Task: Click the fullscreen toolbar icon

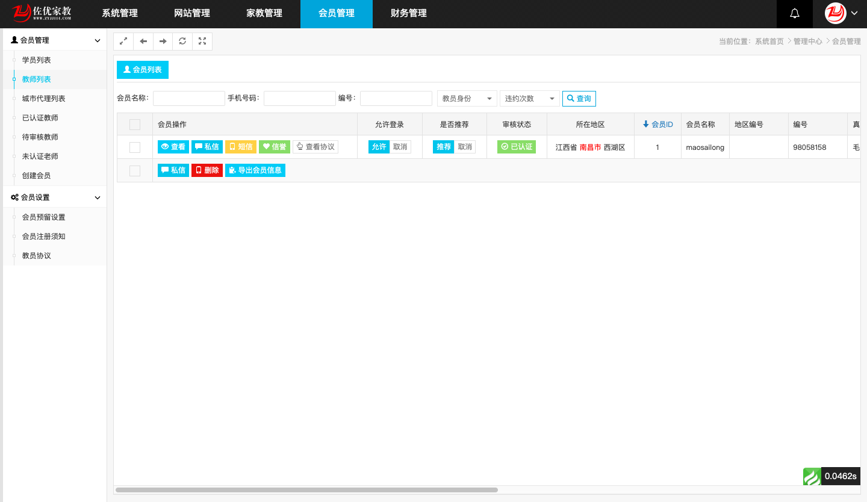Action: coord(202,42)
